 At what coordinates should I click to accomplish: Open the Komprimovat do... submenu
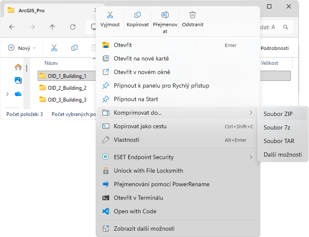point(178,113)
